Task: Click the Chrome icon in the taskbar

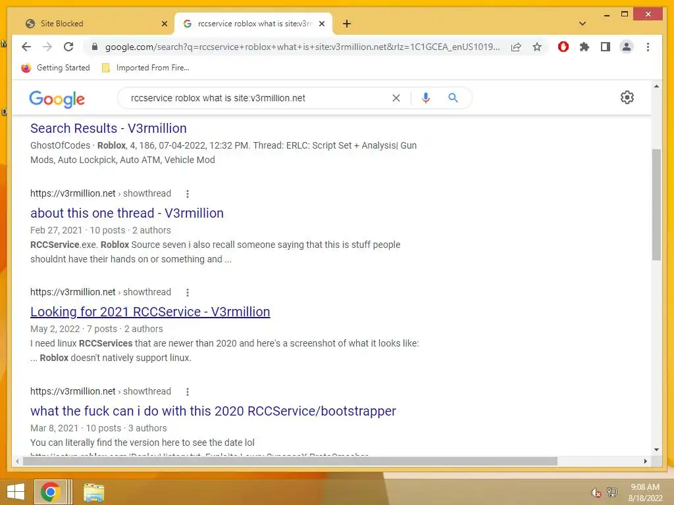Action: point(50,492)
